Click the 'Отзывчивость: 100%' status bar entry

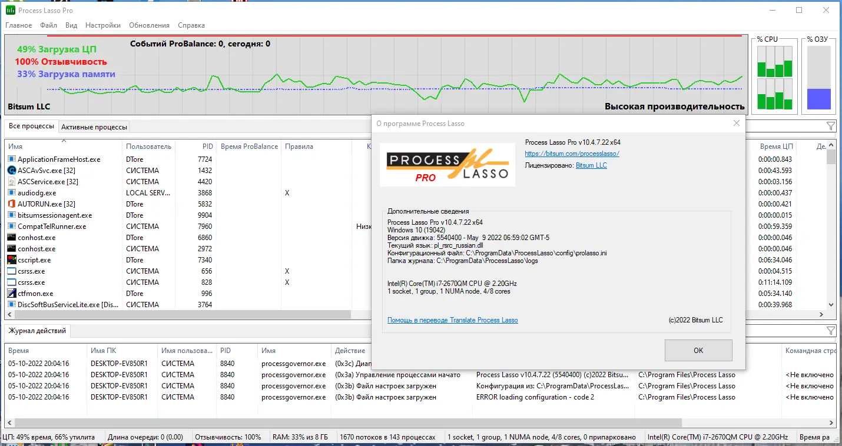[228, 437]
